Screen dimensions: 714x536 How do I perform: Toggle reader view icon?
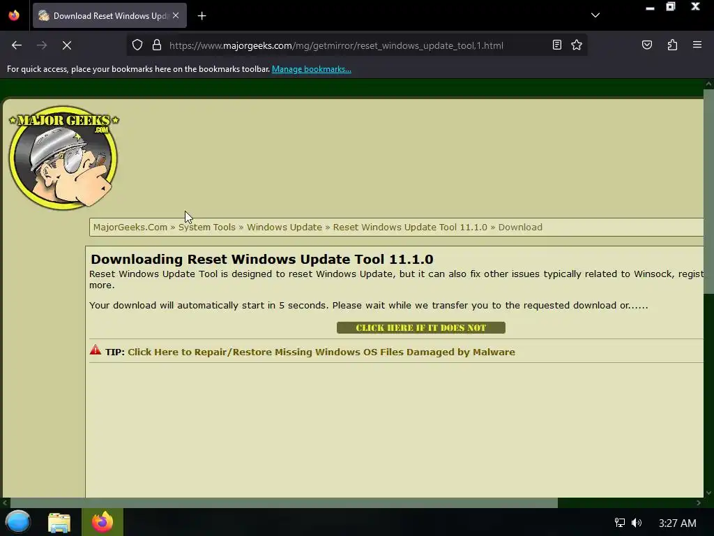click(556, 45)
